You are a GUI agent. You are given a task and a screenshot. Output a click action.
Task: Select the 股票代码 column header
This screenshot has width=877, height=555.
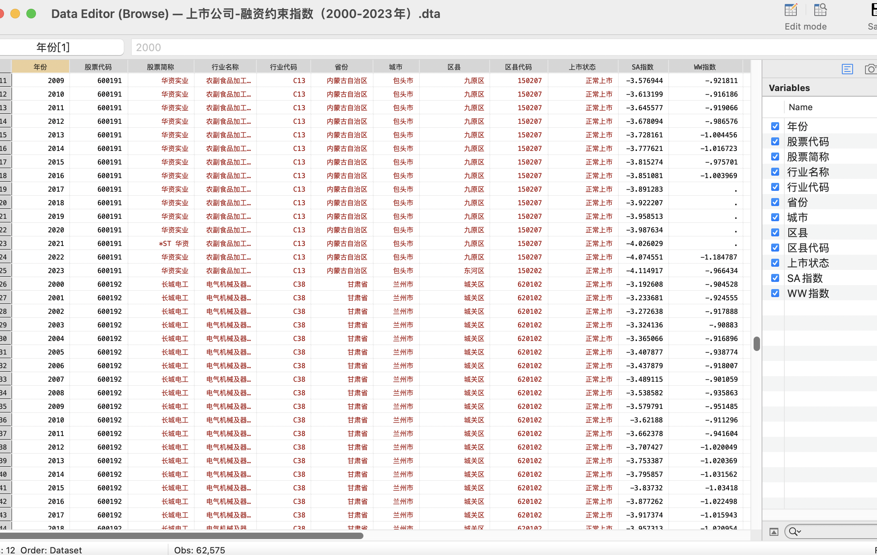pos(98,67)
